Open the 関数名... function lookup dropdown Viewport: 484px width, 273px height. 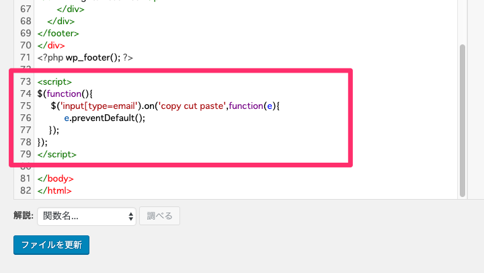click(x=87, y=216)
